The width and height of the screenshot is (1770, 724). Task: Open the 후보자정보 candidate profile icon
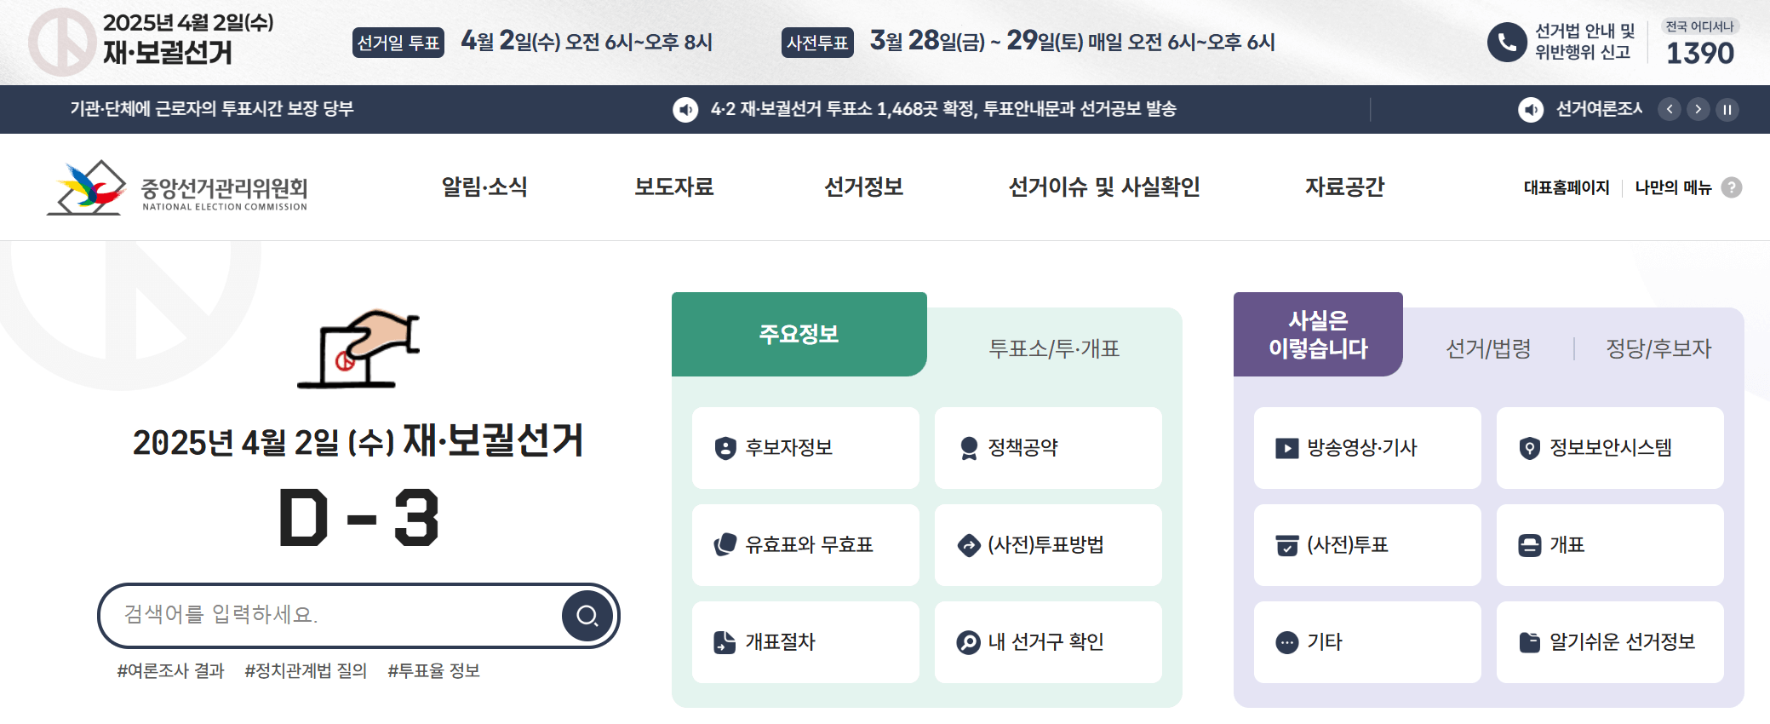tap(725, 448)
